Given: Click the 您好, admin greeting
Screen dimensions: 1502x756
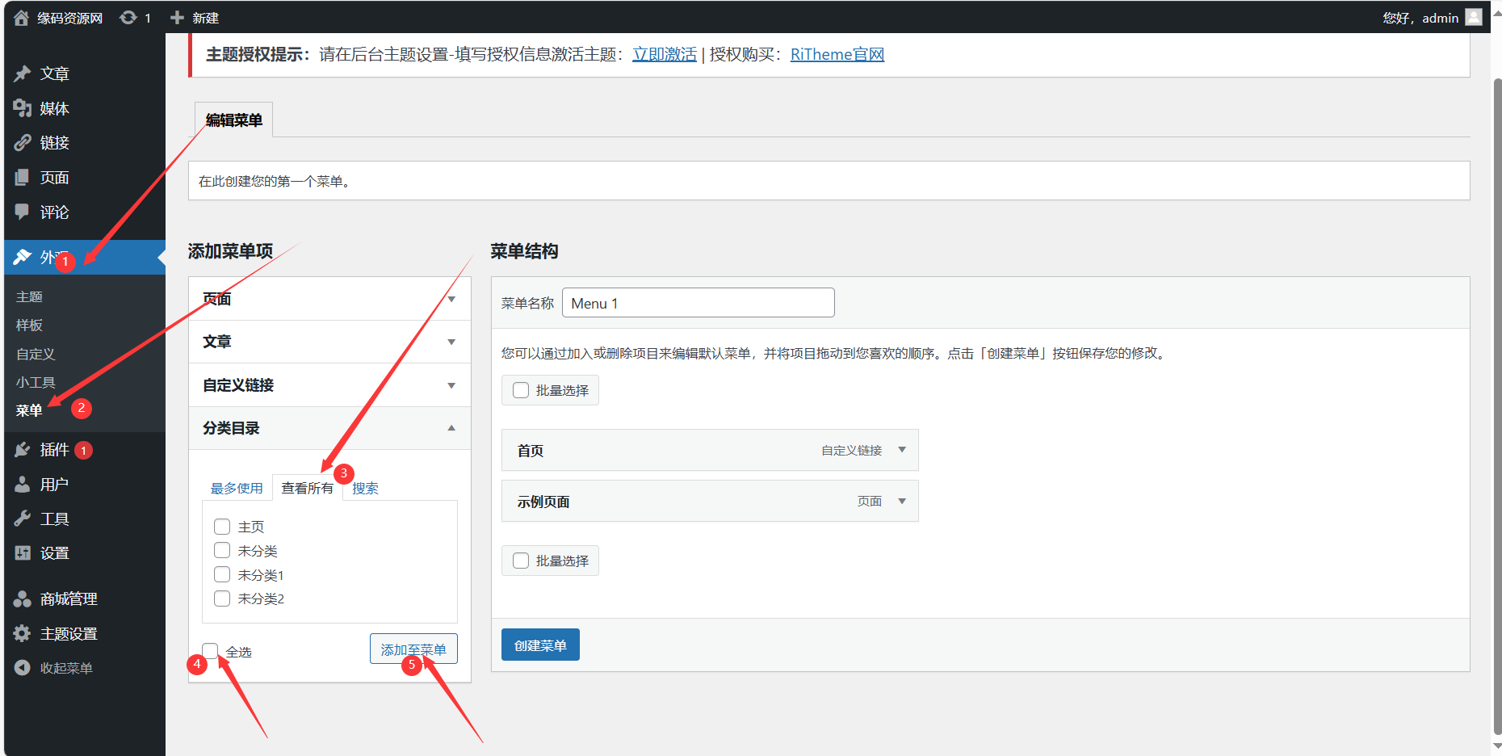Looking at the screenshot, I should click(x=1420, y=18).
